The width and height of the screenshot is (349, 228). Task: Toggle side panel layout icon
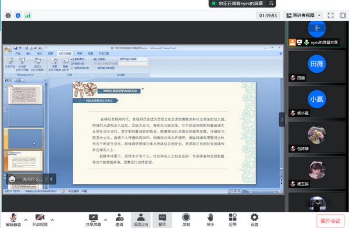pos(343,15)
